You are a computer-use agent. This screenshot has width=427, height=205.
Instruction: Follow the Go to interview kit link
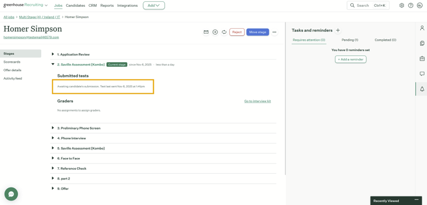point(258,101)
